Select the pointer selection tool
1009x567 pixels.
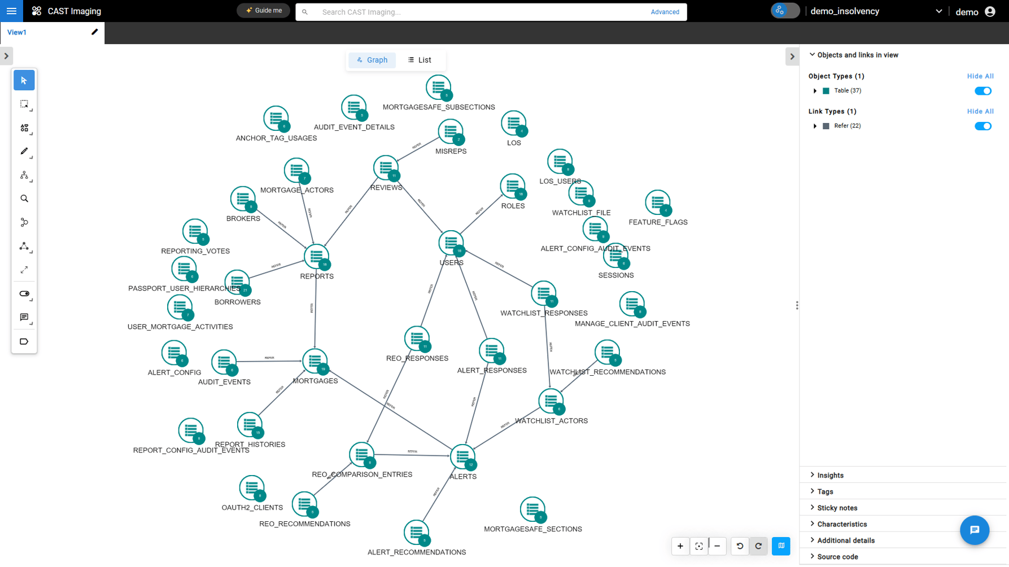[24, 81]
